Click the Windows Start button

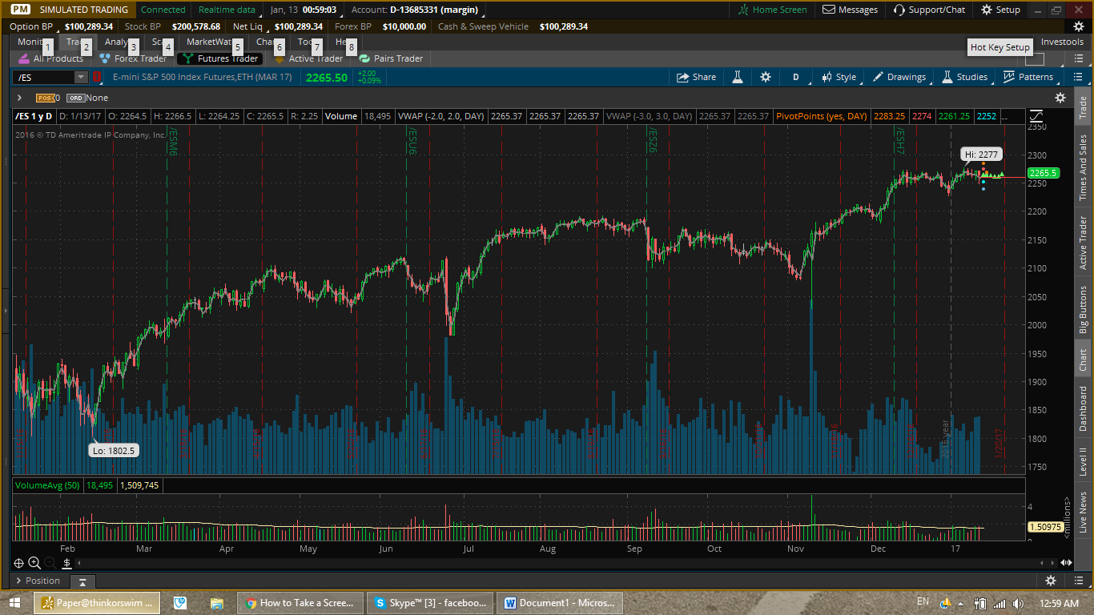[x=15, y=602]
